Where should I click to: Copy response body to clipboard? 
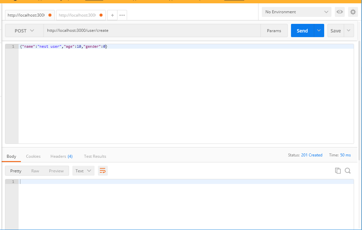click(338, 170)
